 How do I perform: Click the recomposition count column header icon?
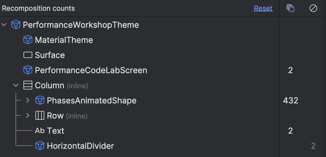coord(291,9)
